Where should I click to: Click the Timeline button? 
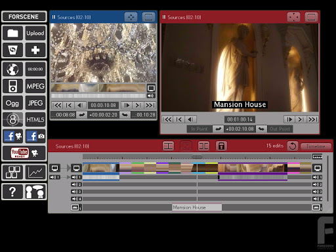(x=316, y=146)
